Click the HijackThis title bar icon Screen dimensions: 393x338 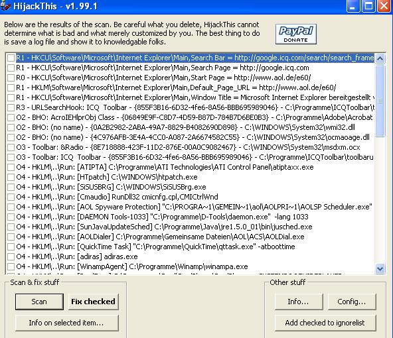[5, 5]
